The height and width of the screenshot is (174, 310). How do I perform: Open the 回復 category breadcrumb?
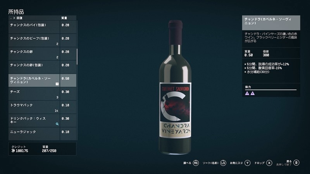click(x=19, y=18)
